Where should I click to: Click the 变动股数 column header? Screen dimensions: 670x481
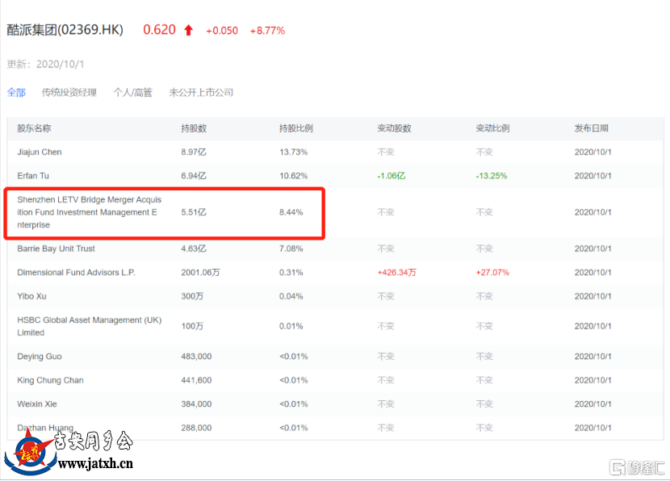point(394,128)
